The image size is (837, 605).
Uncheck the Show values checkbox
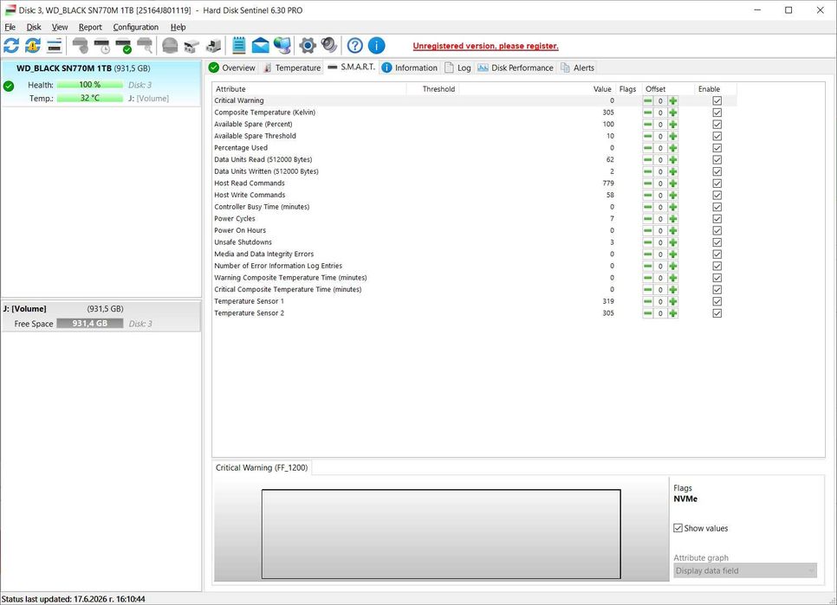point(678,528)
